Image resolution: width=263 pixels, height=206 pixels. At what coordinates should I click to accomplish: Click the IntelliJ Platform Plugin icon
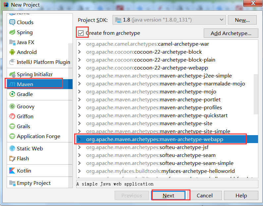[x=12, y=62]
